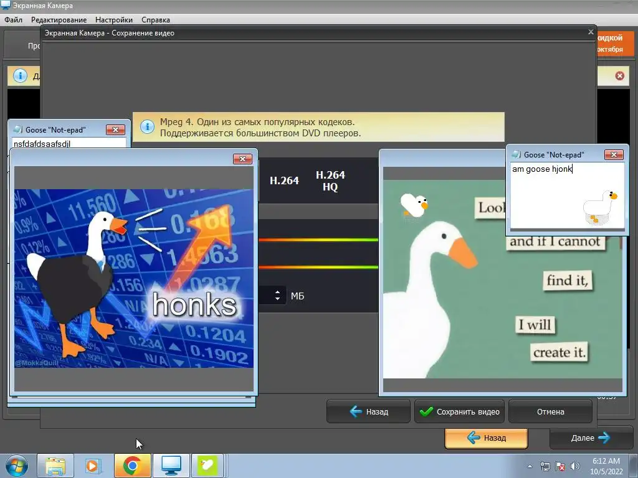Show hidden tray icons arrow
638x478 pixels.
pos(530,466)
